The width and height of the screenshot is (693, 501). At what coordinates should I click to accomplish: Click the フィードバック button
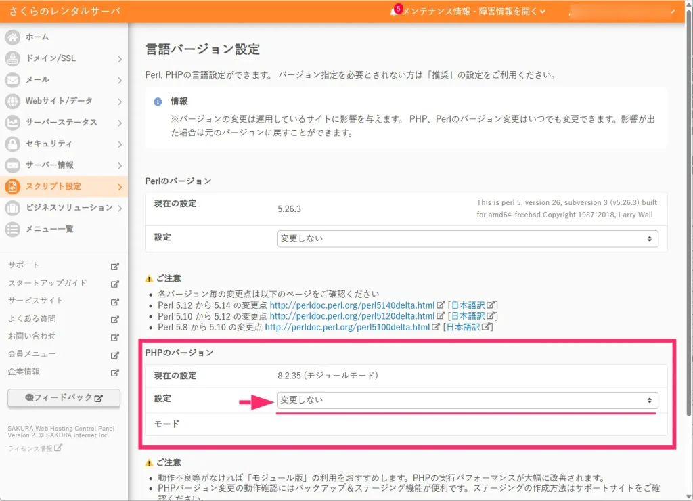64,398
